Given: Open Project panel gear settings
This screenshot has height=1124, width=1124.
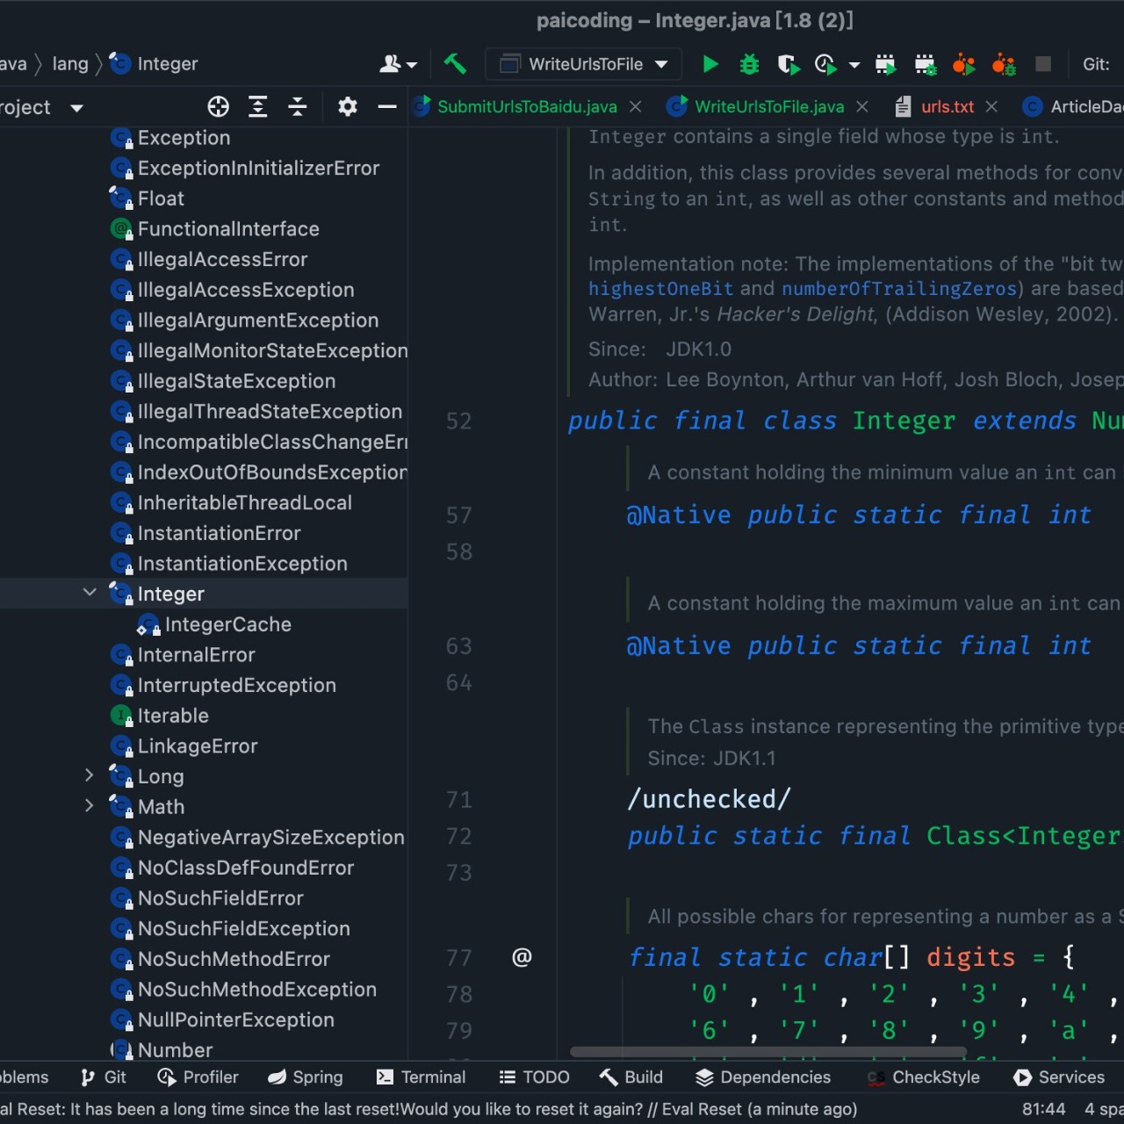Looking at the screenshot, I should point(348,107).
